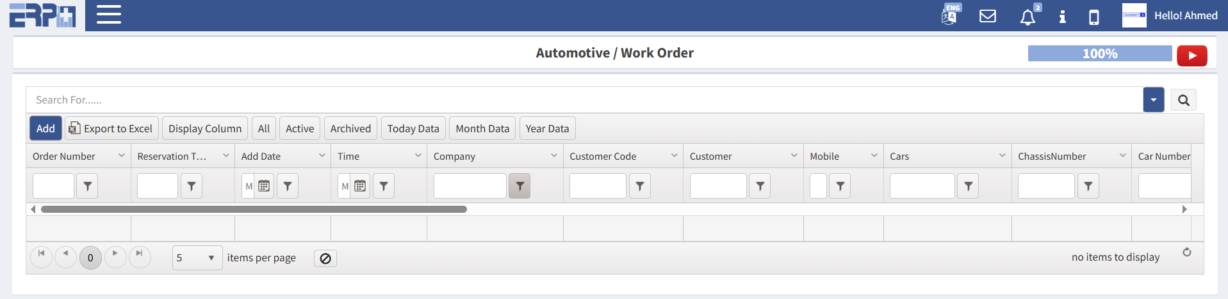
Task: Expand the search options dropdown arrow
Action: [1153, 100]
